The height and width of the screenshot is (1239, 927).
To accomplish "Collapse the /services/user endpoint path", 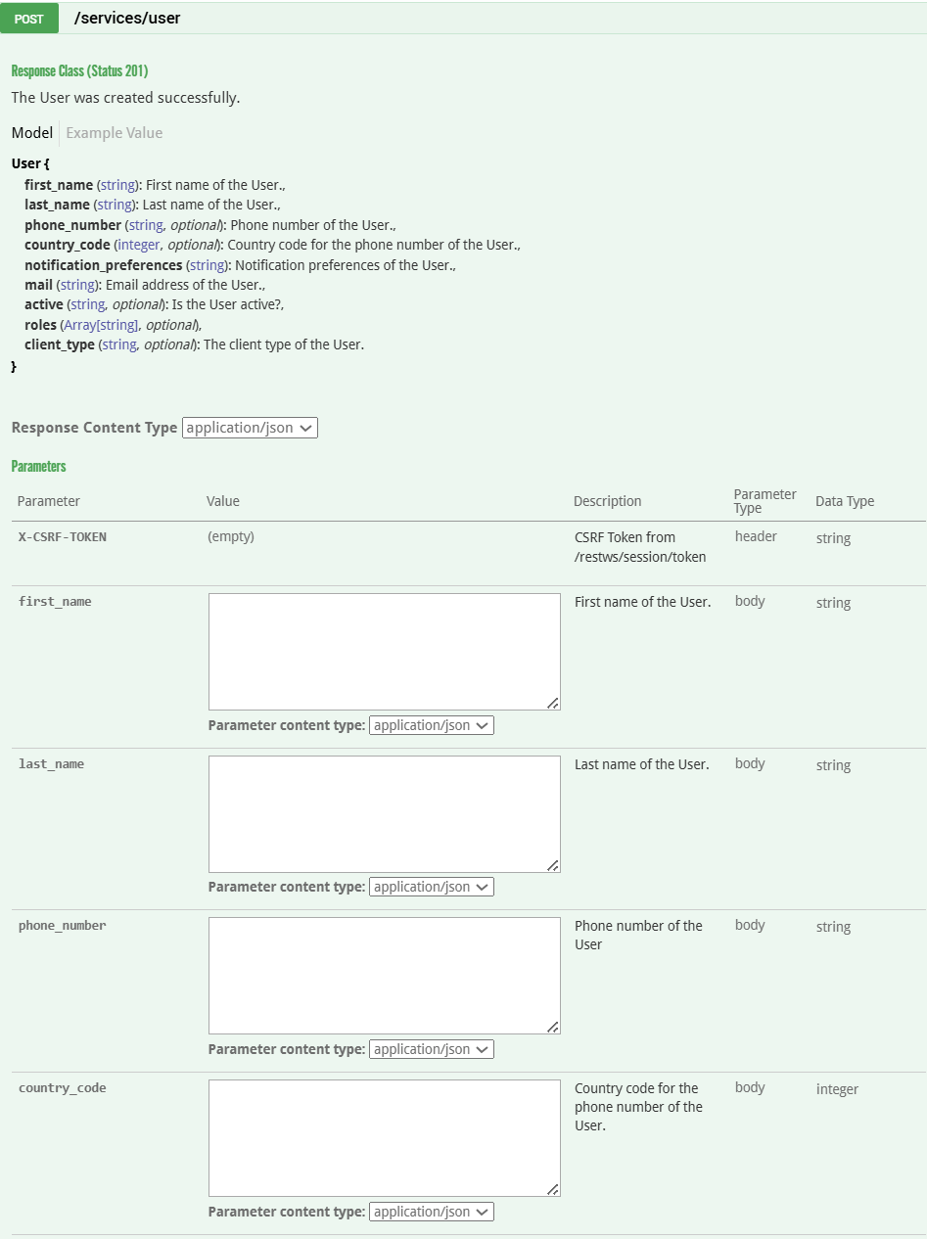I will 127,19.
